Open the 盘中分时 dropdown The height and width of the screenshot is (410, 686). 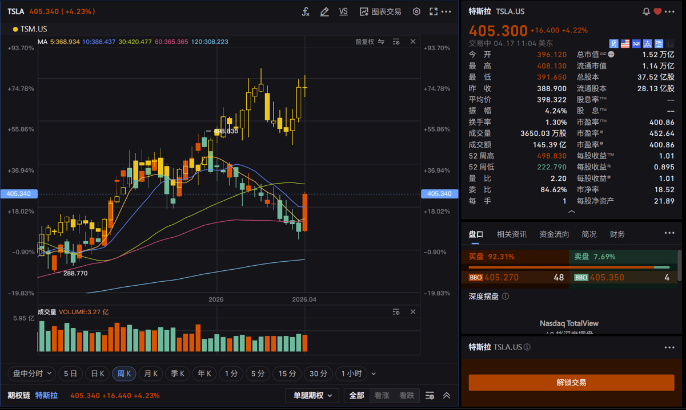(32, 374)
